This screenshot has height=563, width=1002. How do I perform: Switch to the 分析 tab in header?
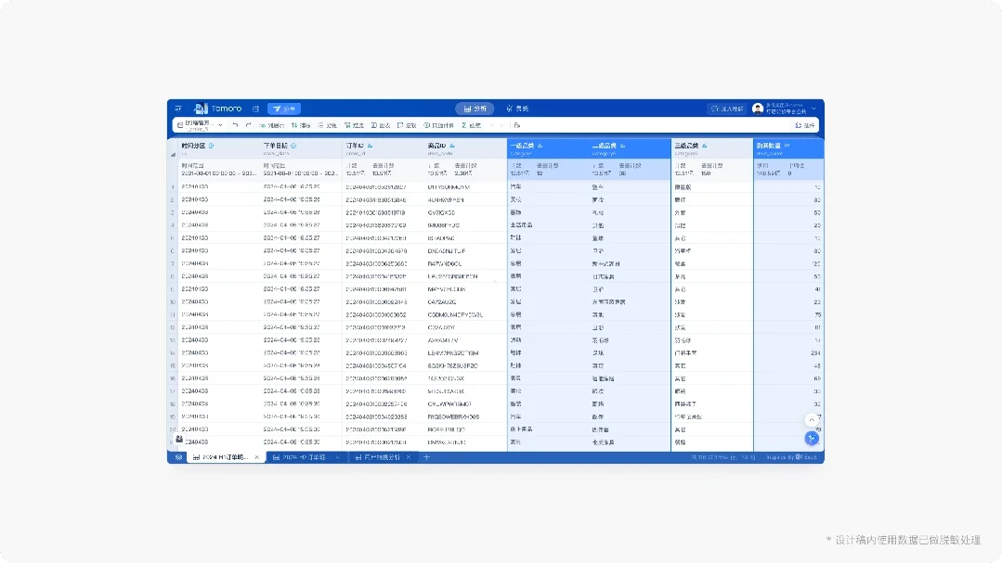(475, 109)
